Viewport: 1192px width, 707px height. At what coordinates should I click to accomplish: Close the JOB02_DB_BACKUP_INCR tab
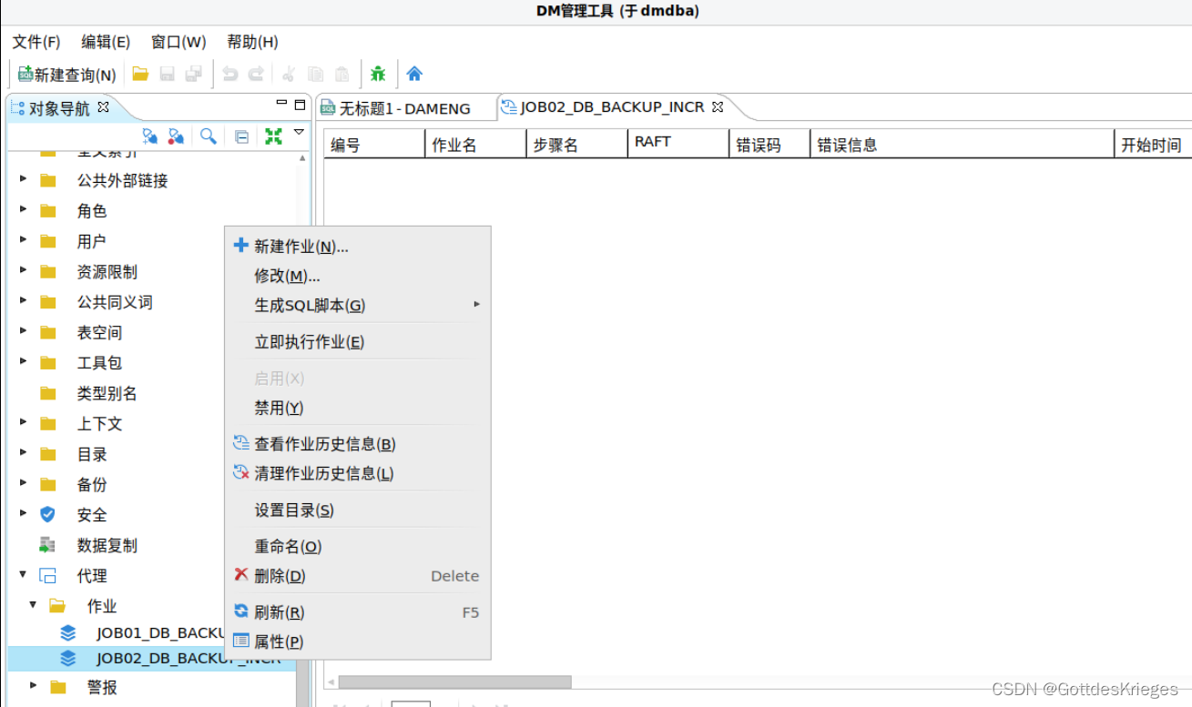pyautogui.click(x=717, y=106)
